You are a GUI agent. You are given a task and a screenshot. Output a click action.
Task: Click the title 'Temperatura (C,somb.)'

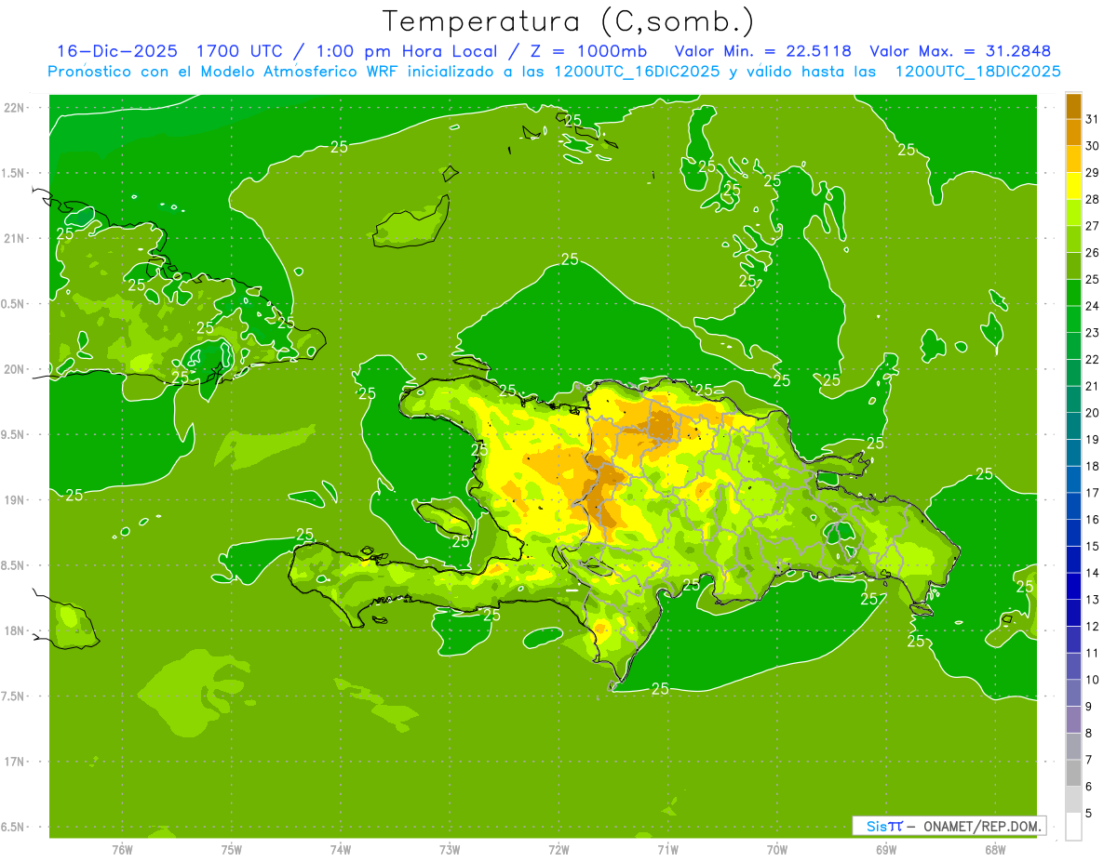coord(569,21)
